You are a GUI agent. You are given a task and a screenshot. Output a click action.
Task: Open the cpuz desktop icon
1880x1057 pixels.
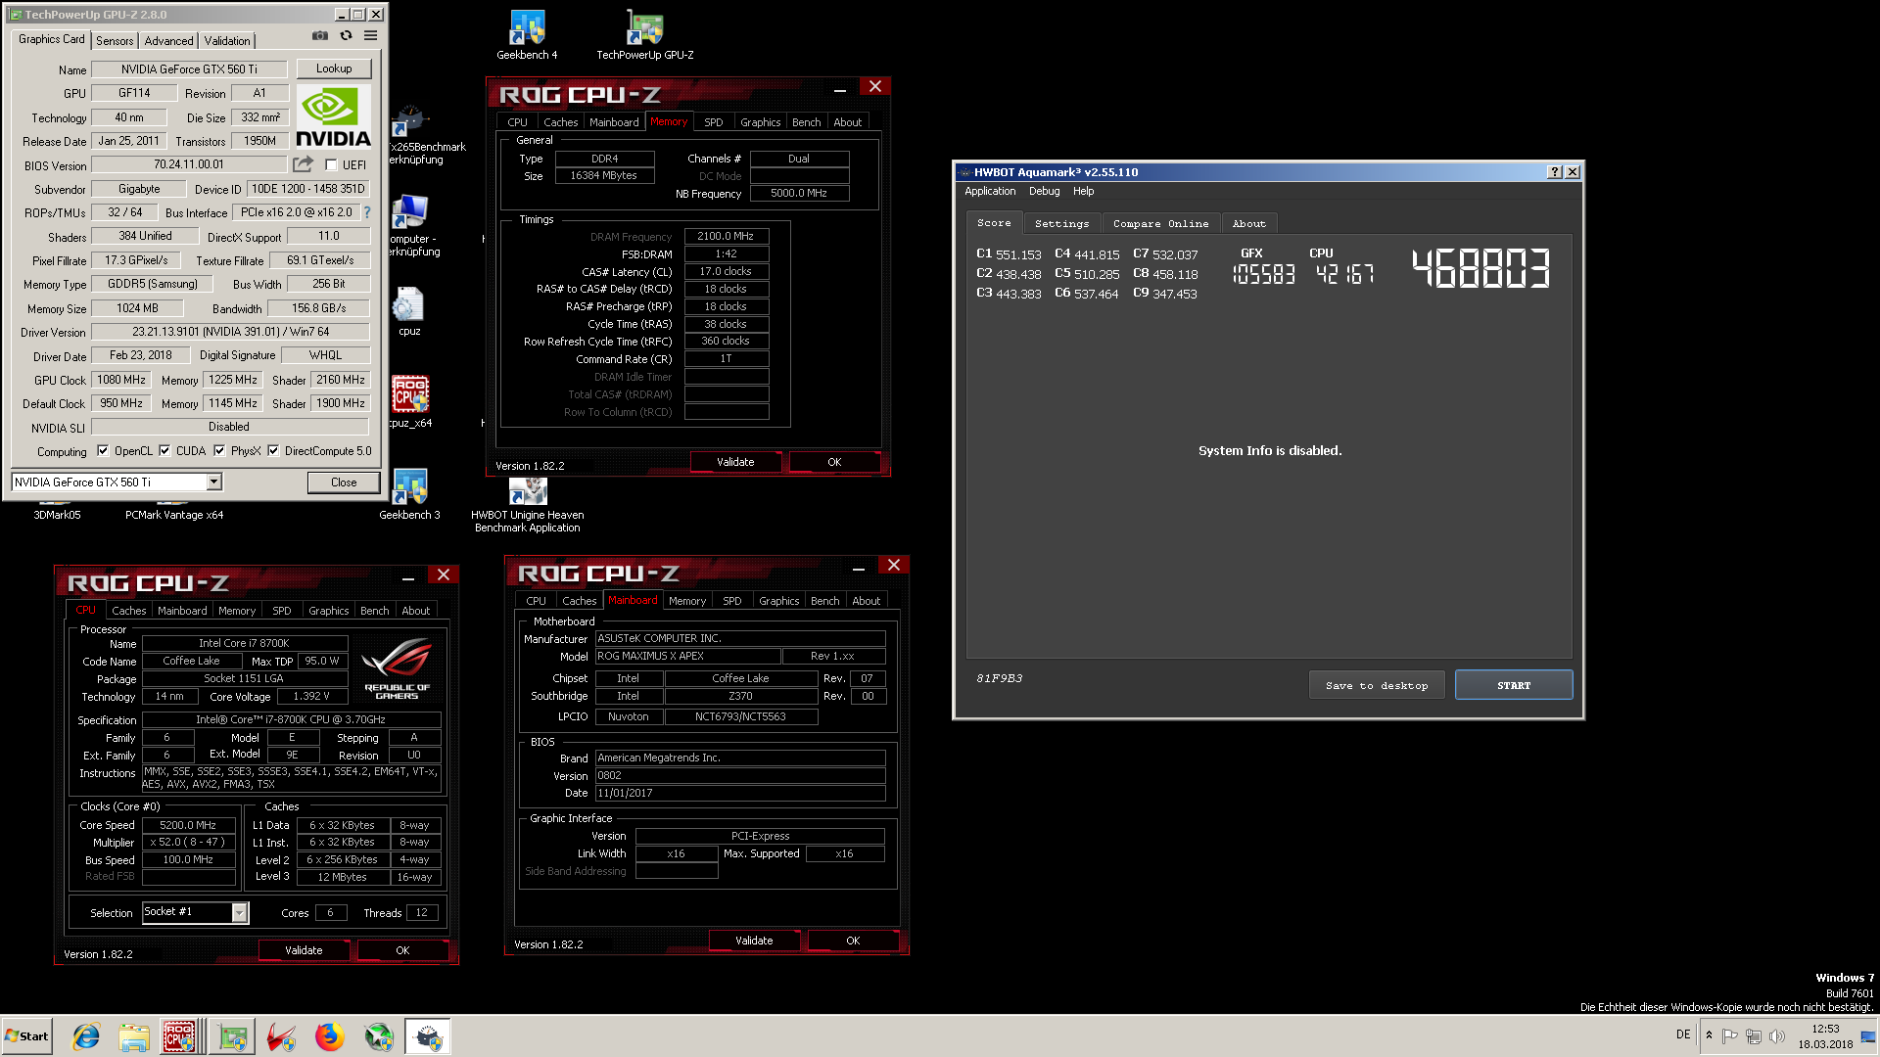tap(409, 311)
